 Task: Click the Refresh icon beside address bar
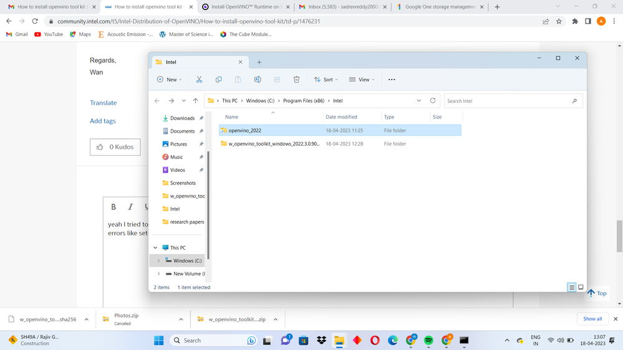(433, 100)
